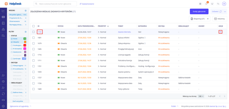This screenshot has width=229, height=109.
Task: Open Zaawansowane advanced search link
Action: point(87,4)
